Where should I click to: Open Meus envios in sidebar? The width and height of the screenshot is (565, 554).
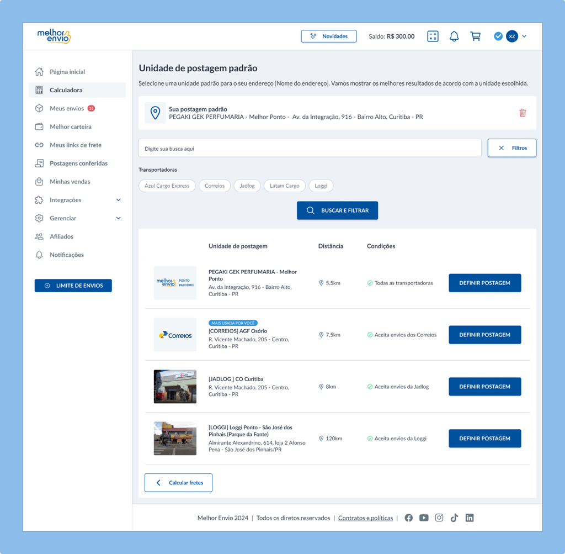click(x=77, y=109)
